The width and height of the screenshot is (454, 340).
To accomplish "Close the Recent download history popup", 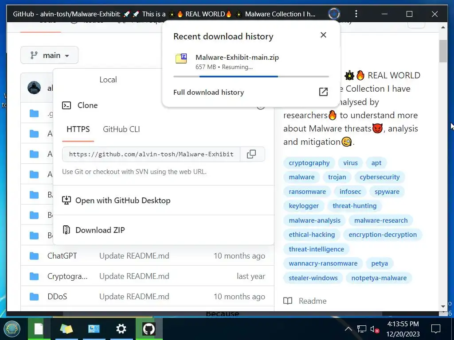I will (x=323, y=35).
